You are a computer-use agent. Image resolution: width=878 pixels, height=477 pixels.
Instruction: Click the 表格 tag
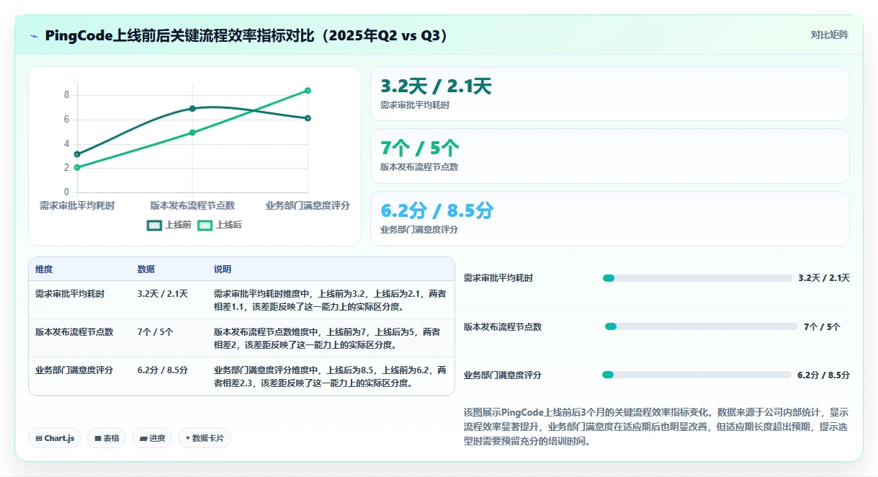107,438
